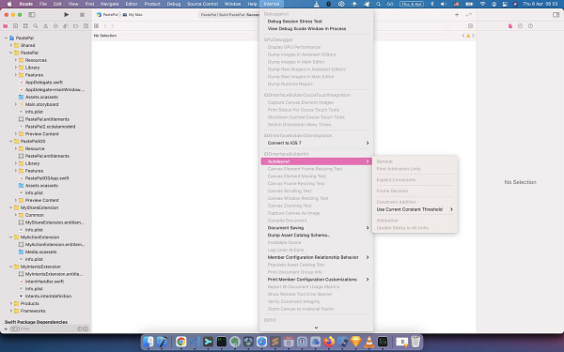
Task: Show the History inspector tab
Action: tap(520, 26)
